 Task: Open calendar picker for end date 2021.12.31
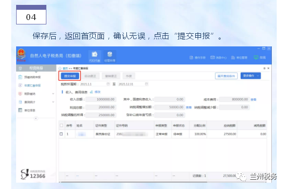(x=146, y=84)
